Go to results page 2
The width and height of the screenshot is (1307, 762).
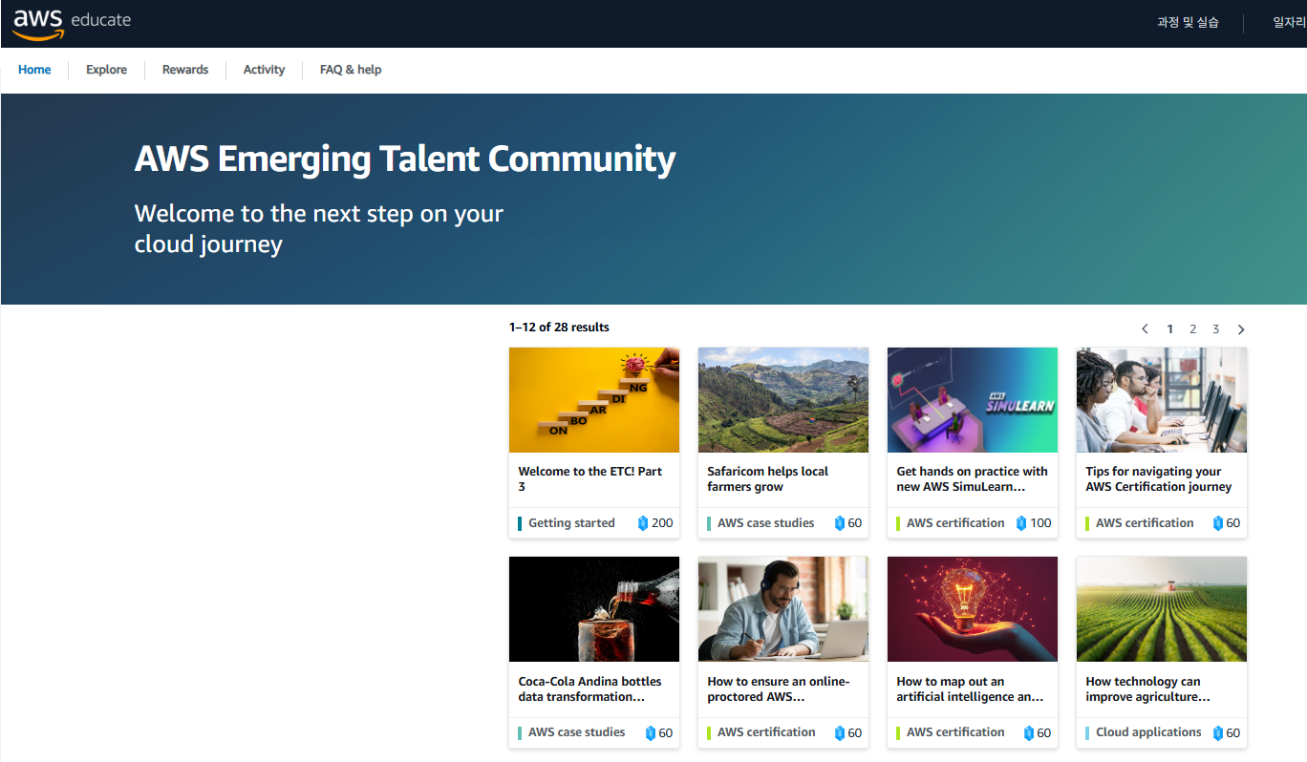1192,329
